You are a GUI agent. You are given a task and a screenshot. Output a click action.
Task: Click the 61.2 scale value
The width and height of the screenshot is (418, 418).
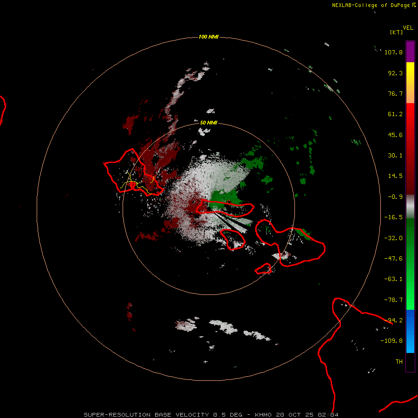pos(395,114)
